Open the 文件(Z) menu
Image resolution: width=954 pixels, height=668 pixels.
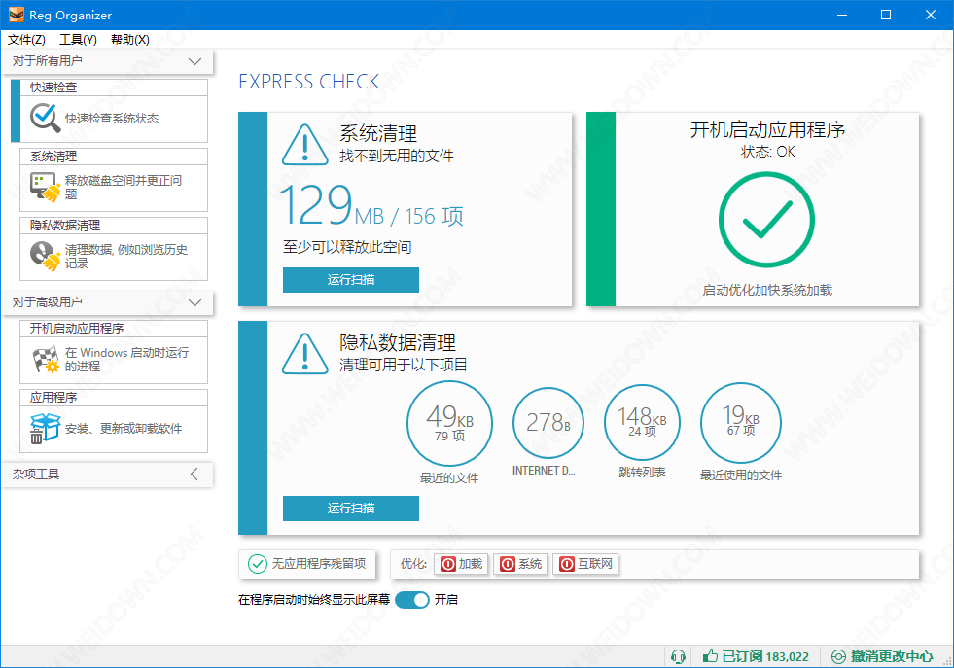tap(26, 40)
